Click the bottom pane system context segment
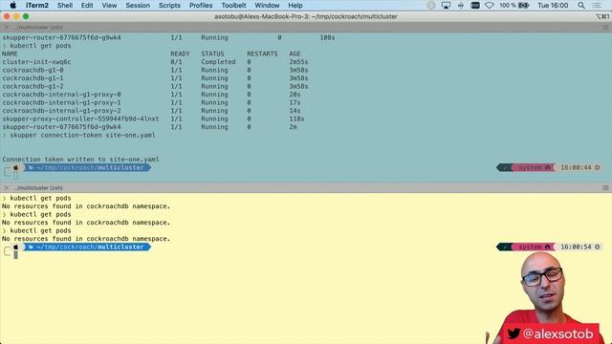 pos(534,247)
